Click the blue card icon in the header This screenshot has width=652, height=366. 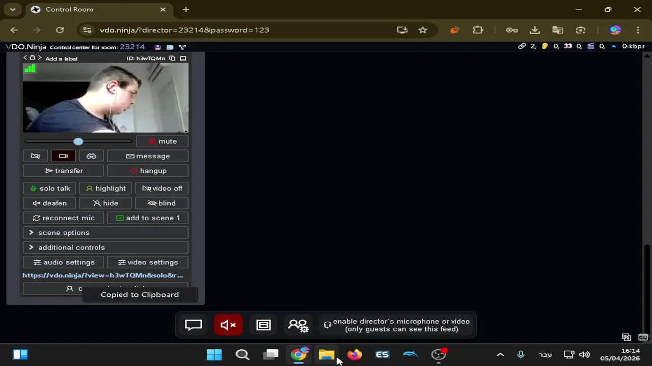[170, 47]
